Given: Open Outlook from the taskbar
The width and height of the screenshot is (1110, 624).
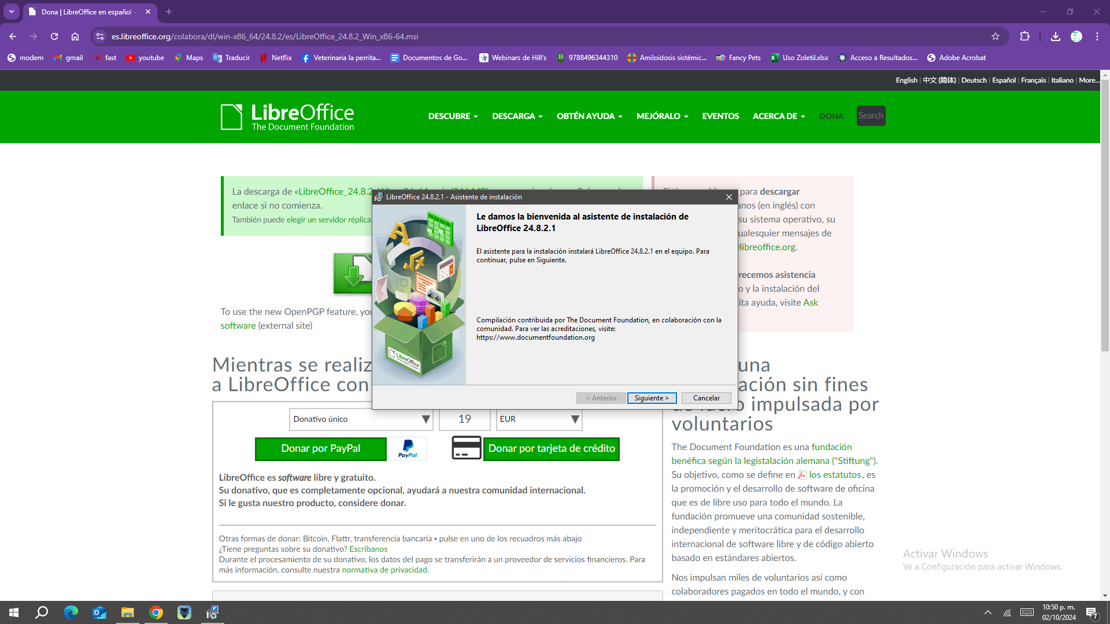Looking at the screenshot, I should (x=99, y=612).
